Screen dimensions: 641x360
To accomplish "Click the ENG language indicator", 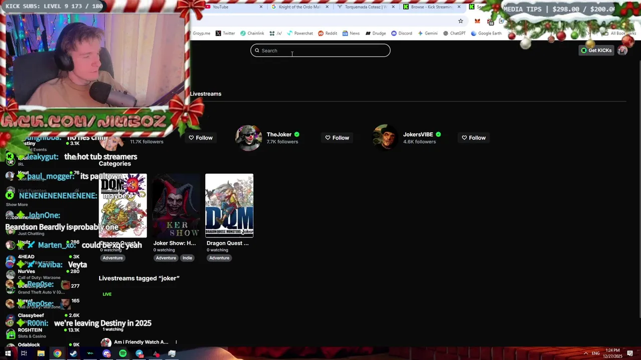I will click(x=595, y=353).
